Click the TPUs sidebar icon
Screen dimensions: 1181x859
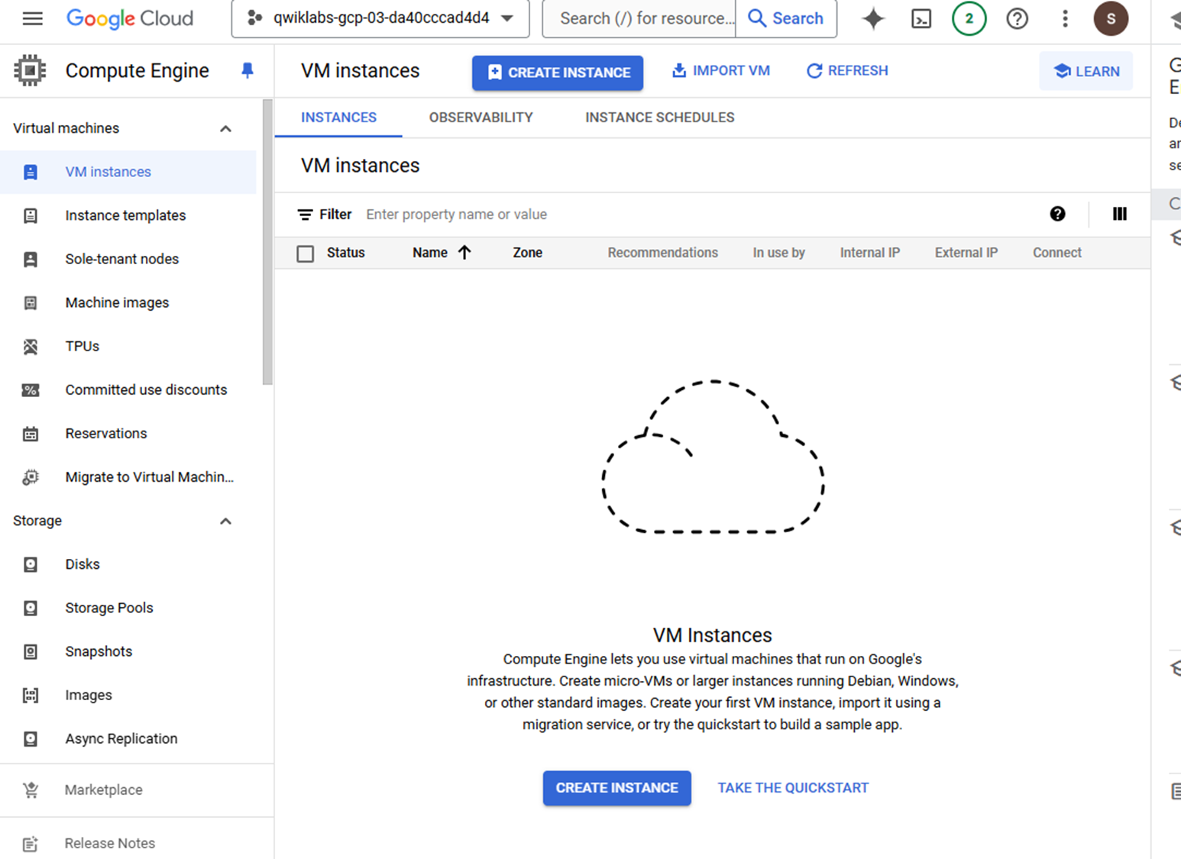(x=31, y=346)
